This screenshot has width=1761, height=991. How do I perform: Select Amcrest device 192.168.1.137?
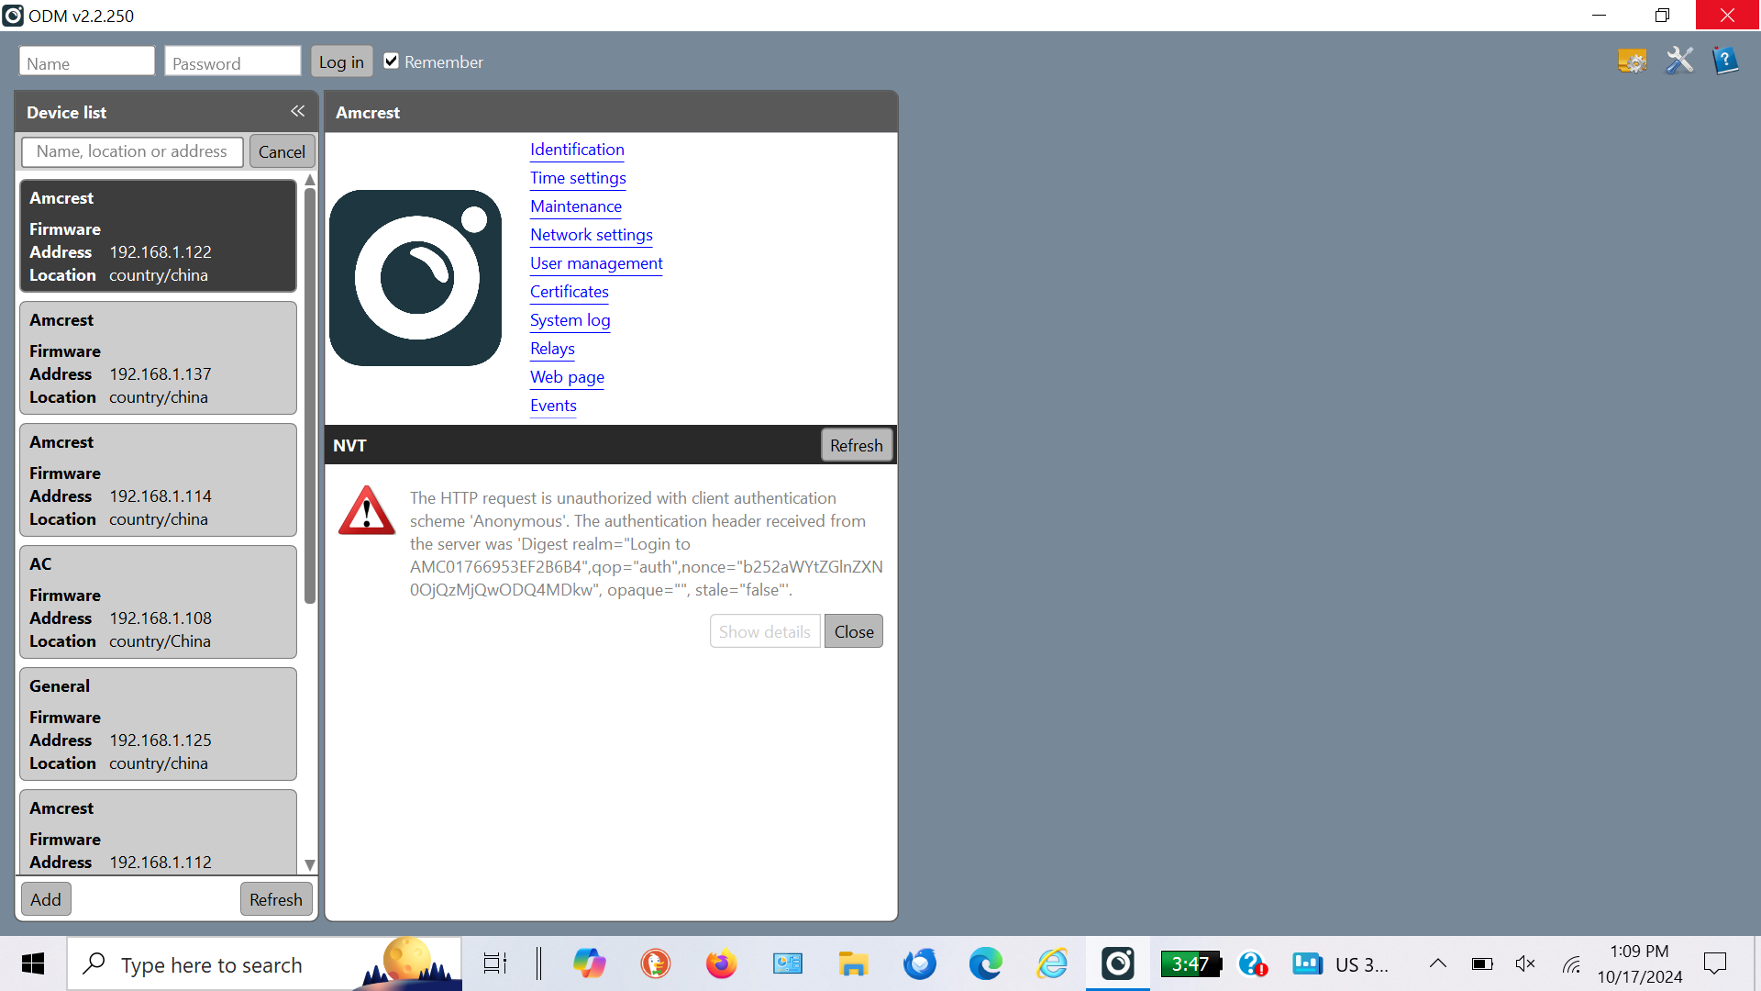(x=158, y=358)
